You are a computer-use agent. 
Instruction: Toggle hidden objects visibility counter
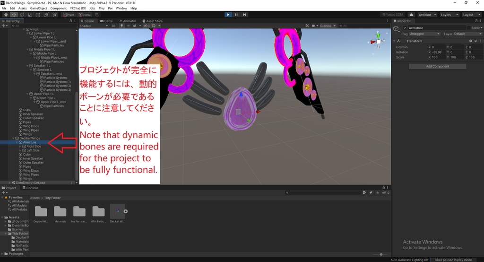(147, 26)
